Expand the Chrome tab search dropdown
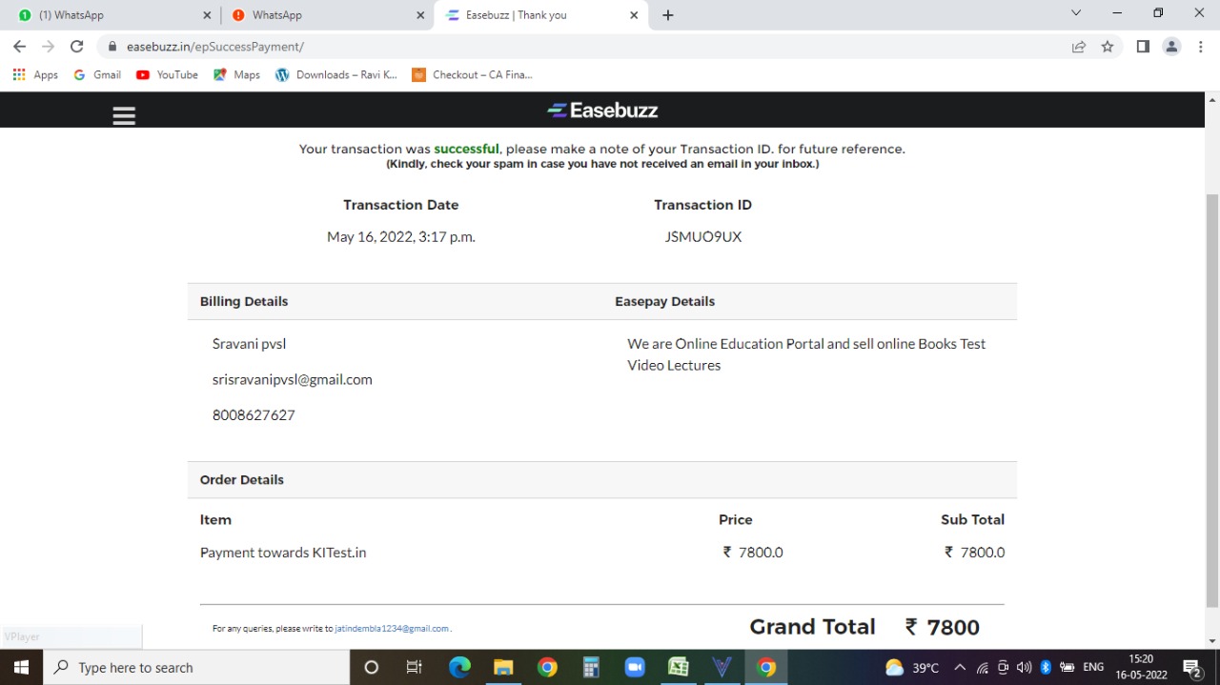Viewport: 1220px width, 685px height. pos(1076,13)
